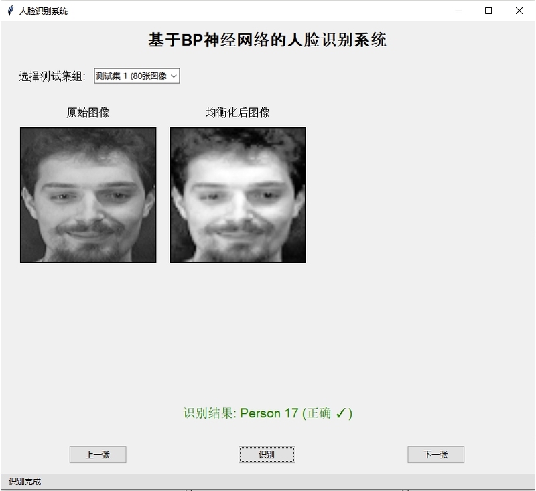The image size is (536, 491).
Task: Select the 识别结果: Person 17 result text
Action: [x=267, y=413]
